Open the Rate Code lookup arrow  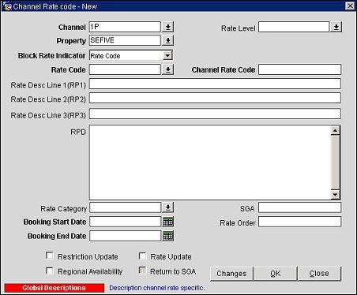click(168, 69)
